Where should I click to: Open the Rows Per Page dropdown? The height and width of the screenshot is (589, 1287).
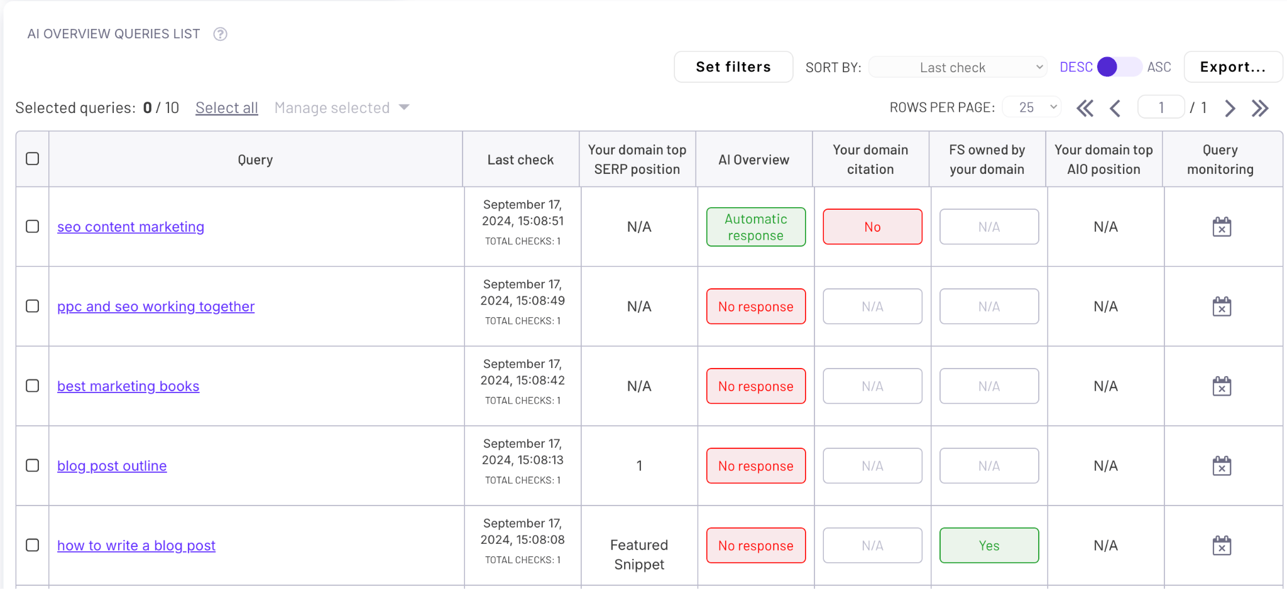tap(1031, 107)
